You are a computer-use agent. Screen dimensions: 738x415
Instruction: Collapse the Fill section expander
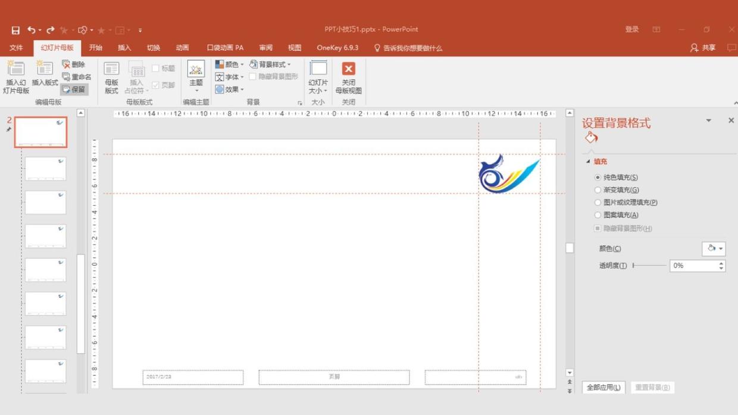pyautogui.click(x=589, y=162)
